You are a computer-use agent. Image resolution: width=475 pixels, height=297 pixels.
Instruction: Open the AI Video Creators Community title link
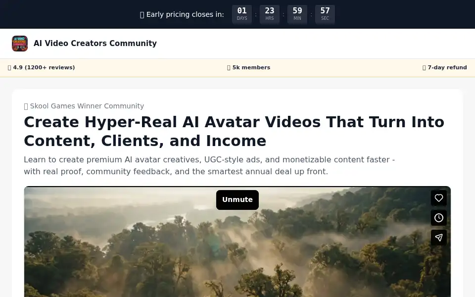pos(95,44)
